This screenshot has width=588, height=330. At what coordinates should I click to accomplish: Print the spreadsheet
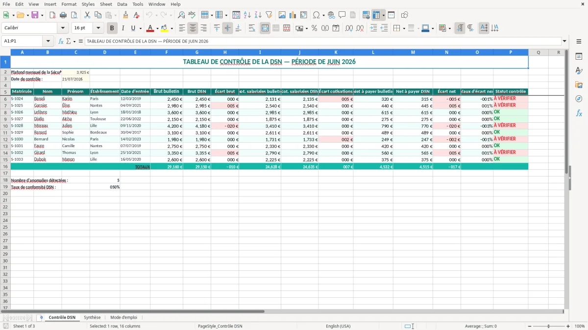(63, 15)
